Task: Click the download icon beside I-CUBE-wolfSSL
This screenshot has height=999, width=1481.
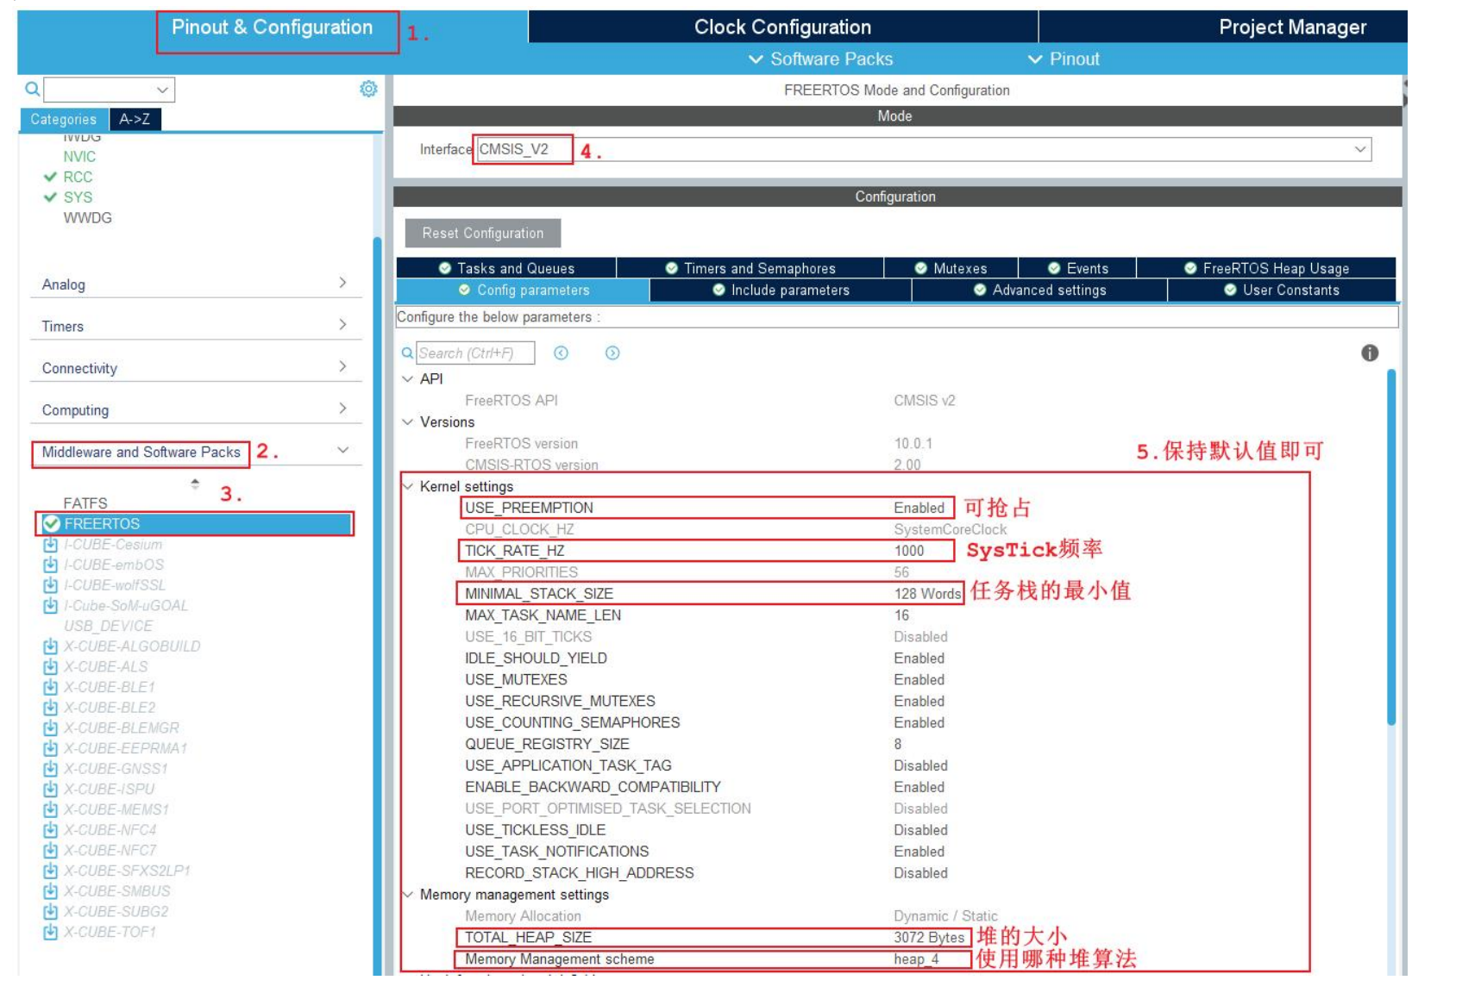Action: pos(50,585)
